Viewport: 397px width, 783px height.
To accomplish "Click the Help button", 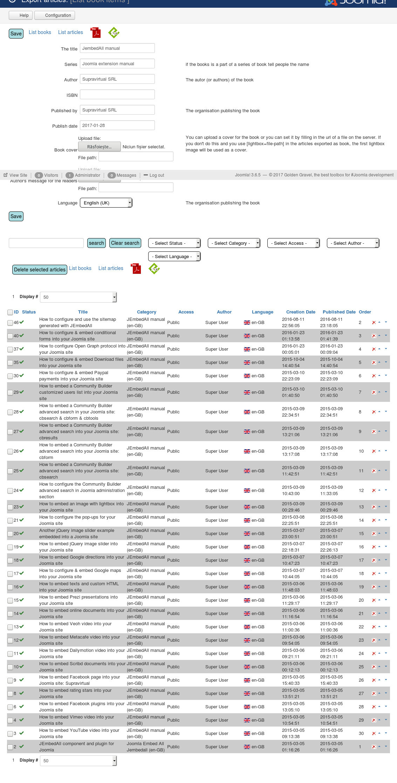I will pos(21,15).
